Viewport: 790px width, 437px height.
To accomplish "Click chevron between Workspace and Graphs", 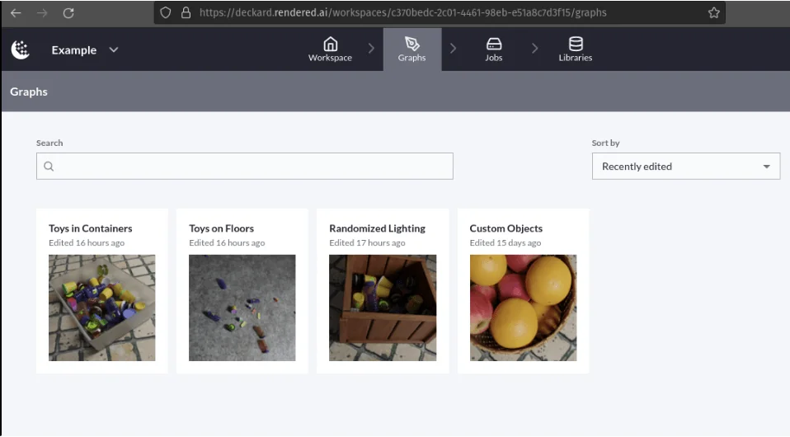I will click(371, 49).
